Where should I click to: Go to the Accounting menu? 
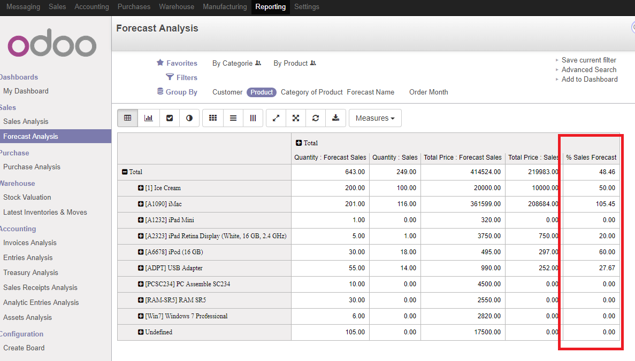[x=91, y=7]
